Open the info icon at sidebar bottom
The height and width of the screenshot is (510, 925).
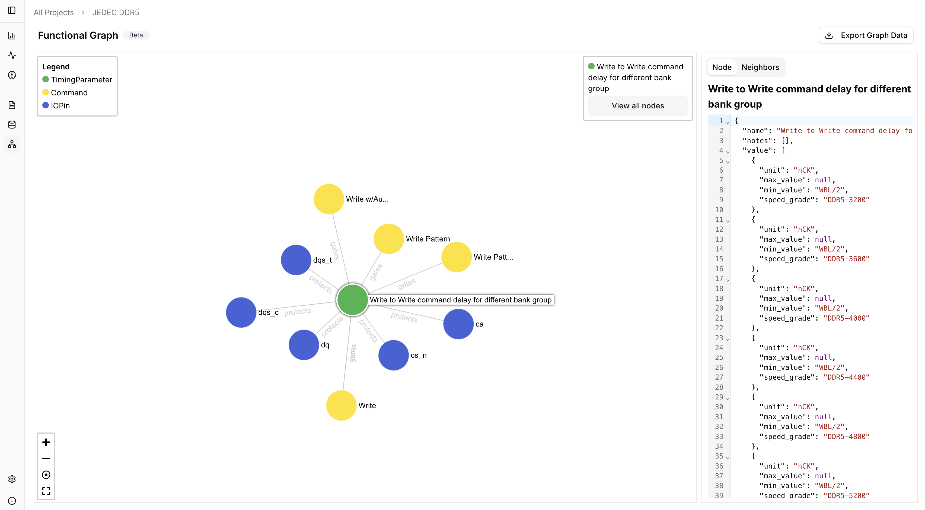coord(12,501)
